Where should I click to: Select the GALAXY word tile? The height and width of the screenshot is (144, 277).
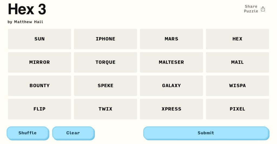click(x=171, y=85)
